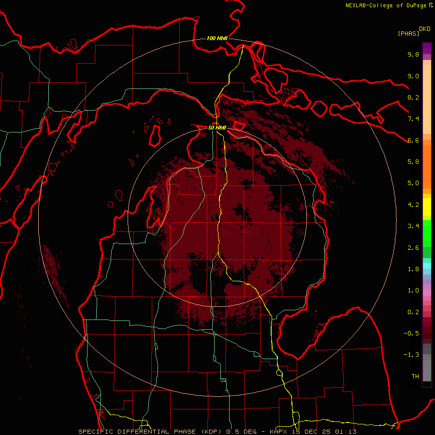Click the 9.0 scale value
This screenshot has width=435, height=435.
point(413,76)
